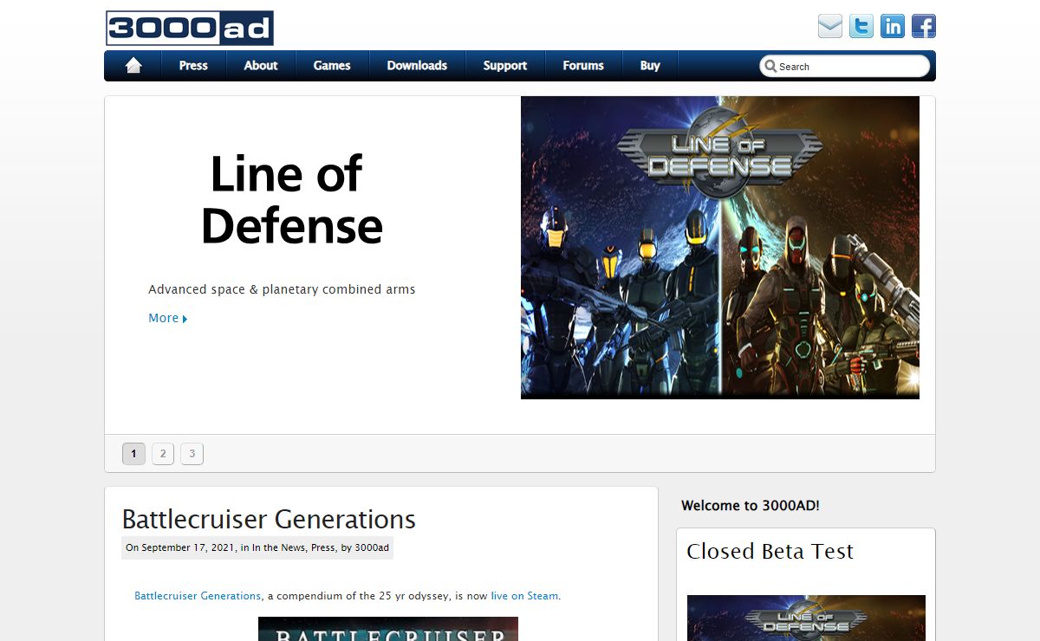
Task: Open the Games menu
Action: pyautogui.click(x=332, y=66)
